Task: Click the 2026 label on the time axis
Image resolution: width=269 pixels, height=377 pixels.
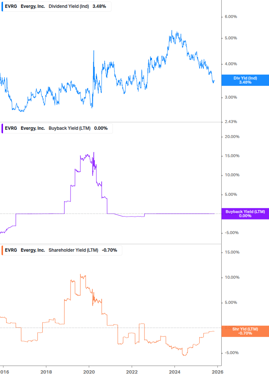Action: click(218, 372)
